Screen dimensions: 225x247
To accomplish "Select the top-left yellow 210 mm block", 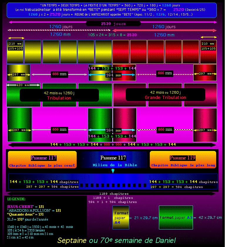I will (x=15, y=52).
